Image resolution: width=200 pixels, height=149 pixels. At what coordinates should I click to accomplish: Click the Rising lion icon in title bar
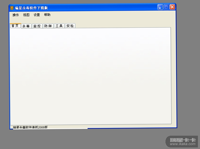tap(12, 8)
